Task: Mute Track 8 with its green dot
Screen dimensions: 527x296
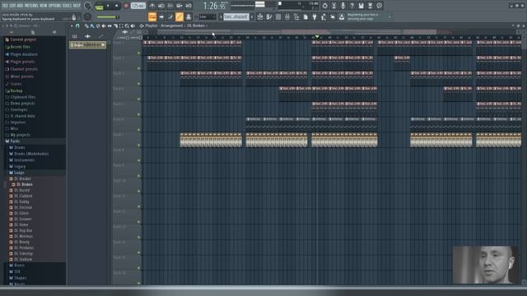Action: click(139, 161)
